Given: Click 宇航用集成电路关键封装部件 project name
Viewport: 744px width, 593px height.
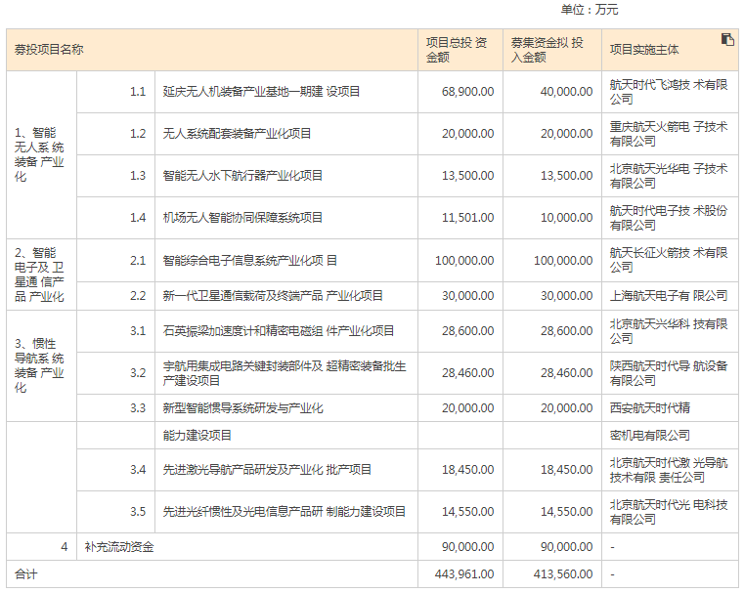Looking at the screenshot, I should click(284, 373).
